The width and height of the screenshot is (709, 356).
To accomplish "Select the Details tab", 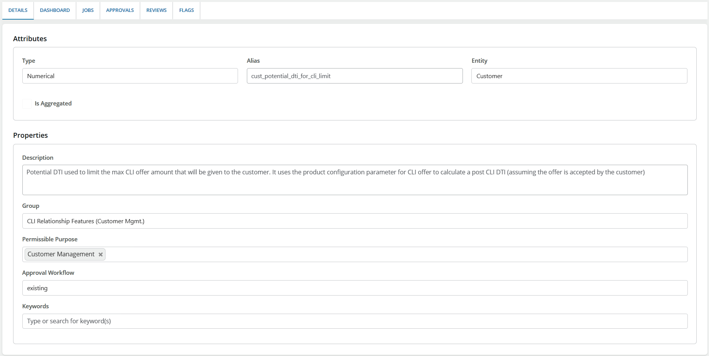I will click(18, 10).
